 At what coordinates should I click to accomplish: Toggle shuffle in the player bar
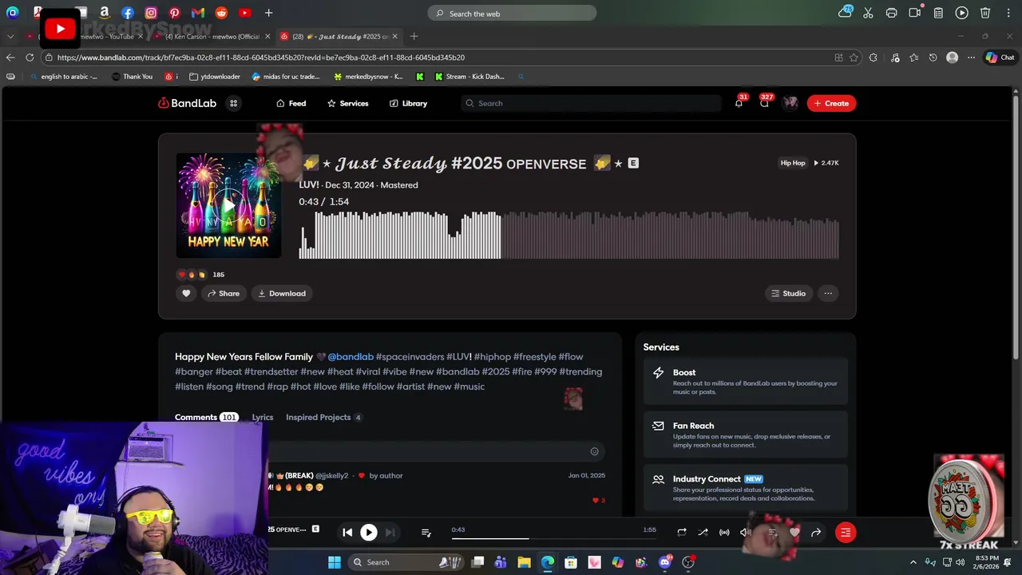(703, 533)
